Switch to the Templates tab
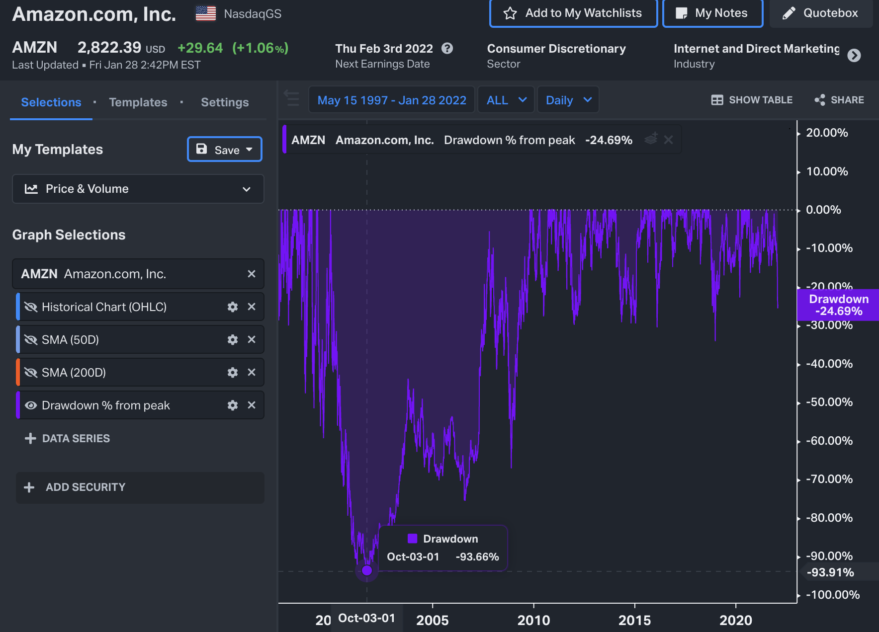Image resolution: width=879 pixels, height=632 pixels. [x=138, y=102]
